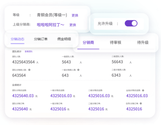Click the 一级分销订单 label
Viewport: 161px width, 125px height.
[x=57, y=104]
